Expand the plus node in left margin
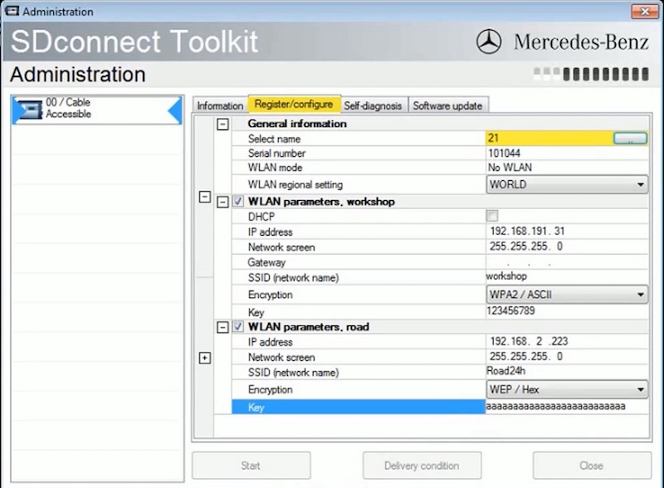Screen dimensions: 664x488 tap(205, 358)
